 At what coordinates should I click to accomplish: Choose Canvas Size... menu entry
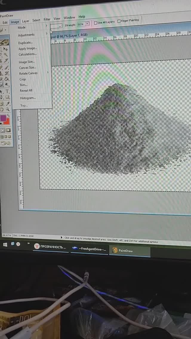(27, 68)
